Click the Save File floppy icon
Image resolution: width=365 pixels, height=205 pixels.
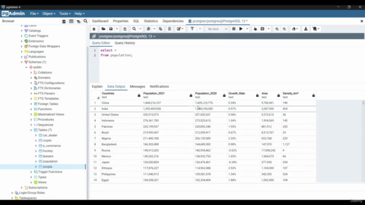pos(111,29)
